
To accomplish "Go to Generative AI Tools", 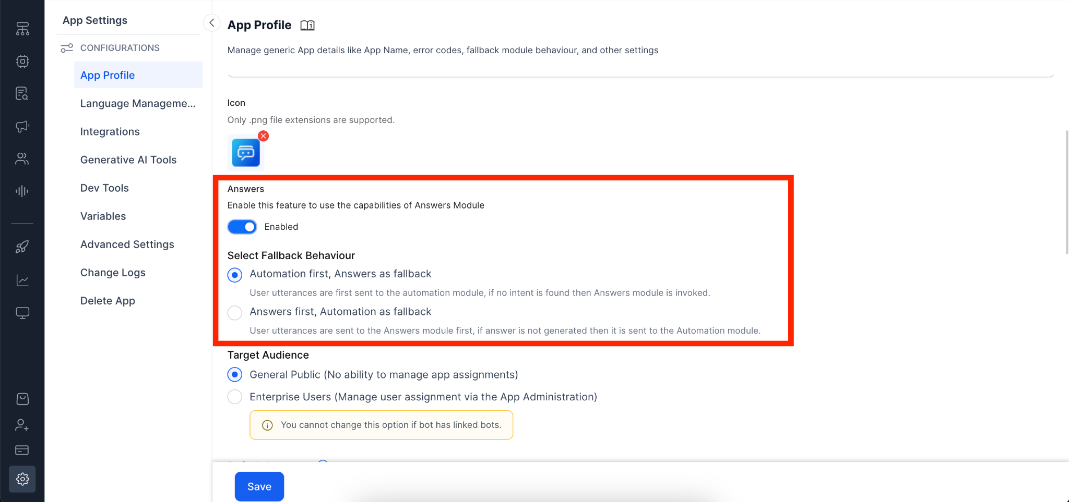I will (128, 160).
